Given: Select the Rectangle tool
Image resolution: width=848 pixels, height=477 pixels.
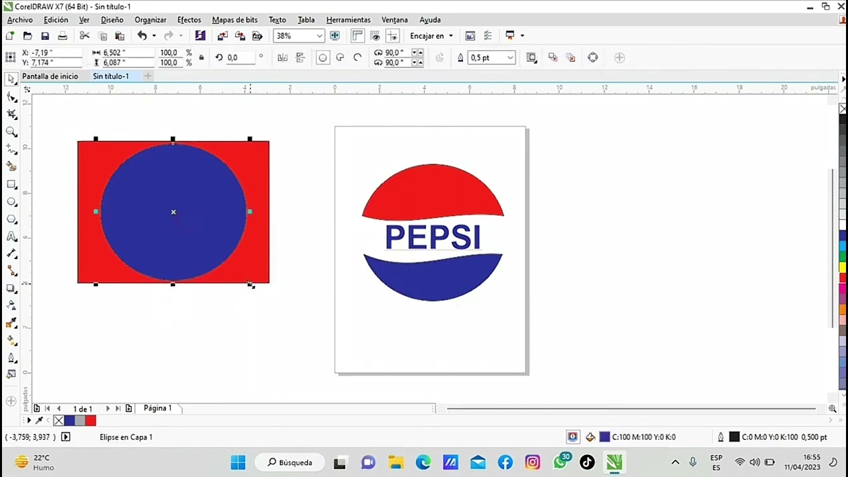Looking at the screenshot, I should [11, 184].
